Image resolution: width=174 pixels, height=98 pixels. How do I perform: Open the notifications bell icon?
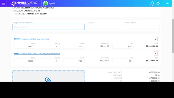[x=152, y=4]
